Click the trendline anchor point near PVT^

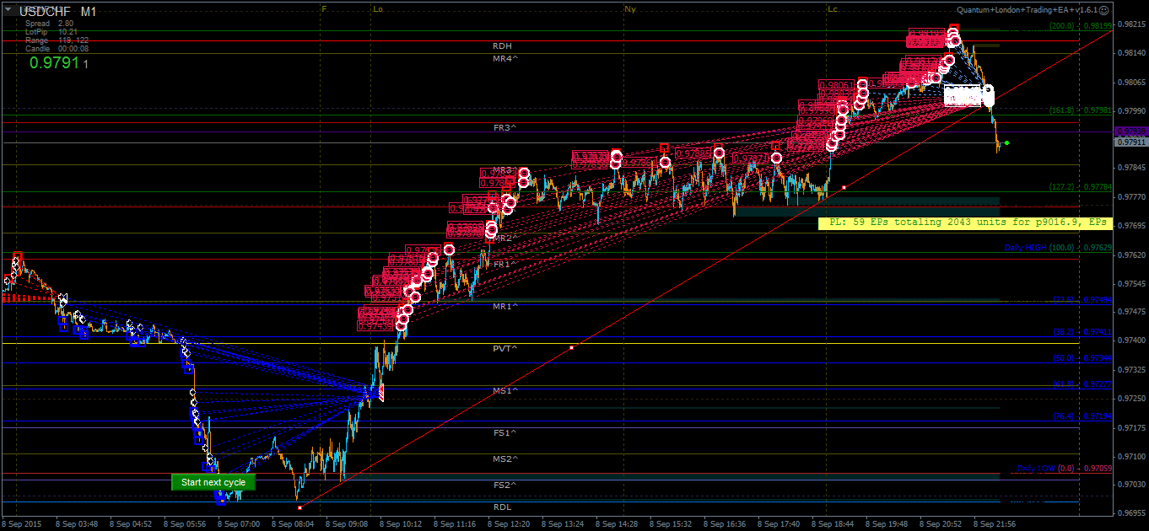(x=572, y=347)
